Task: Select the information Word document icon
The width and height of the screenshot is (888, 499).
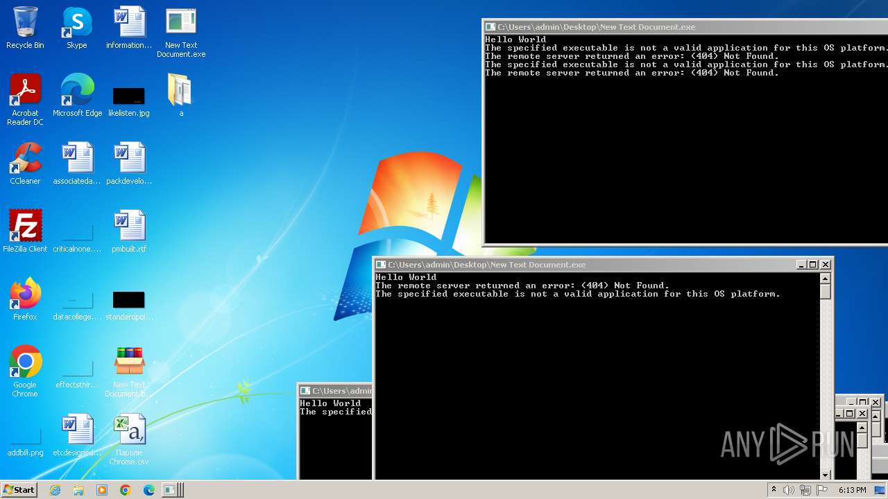Action: 129,28
